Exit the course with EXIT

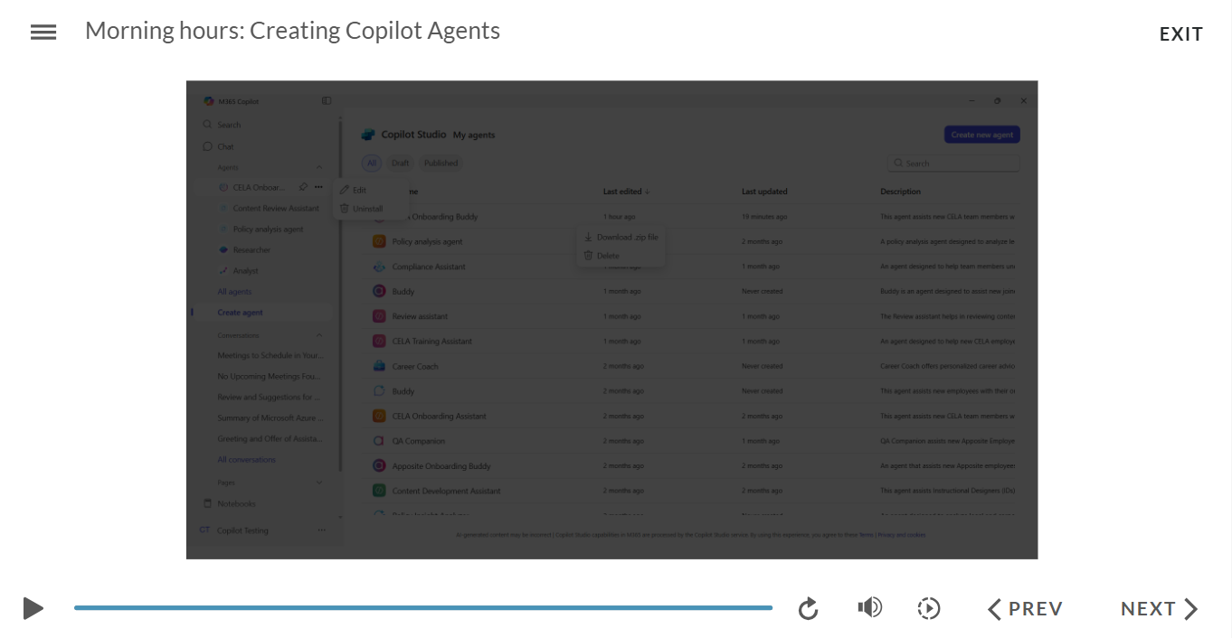[1181, 34]
